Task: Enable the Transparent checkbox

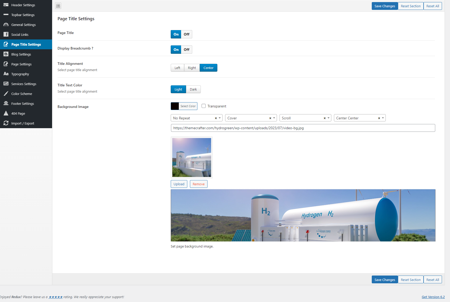Action: (204, 106)
